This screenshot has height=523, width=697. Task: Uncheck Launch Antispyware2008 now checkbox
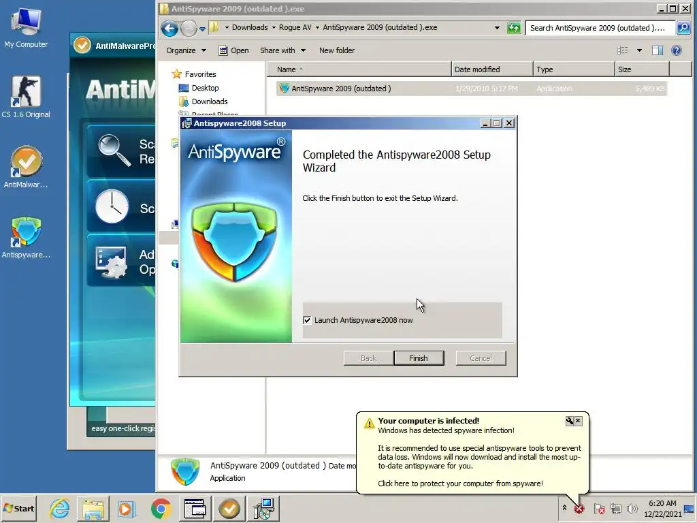tap(307, 320)
